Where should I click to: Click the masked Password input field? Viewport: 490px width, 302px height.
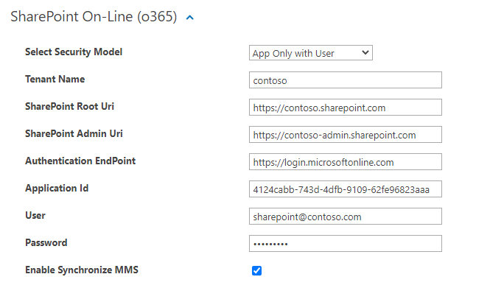(x=345, y=244)
